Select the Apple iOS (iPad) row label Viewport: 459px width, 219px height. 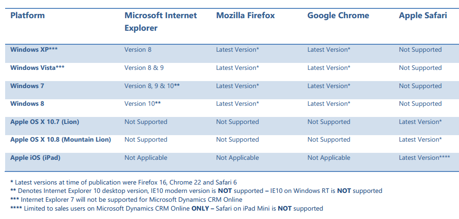coord(35,157)
